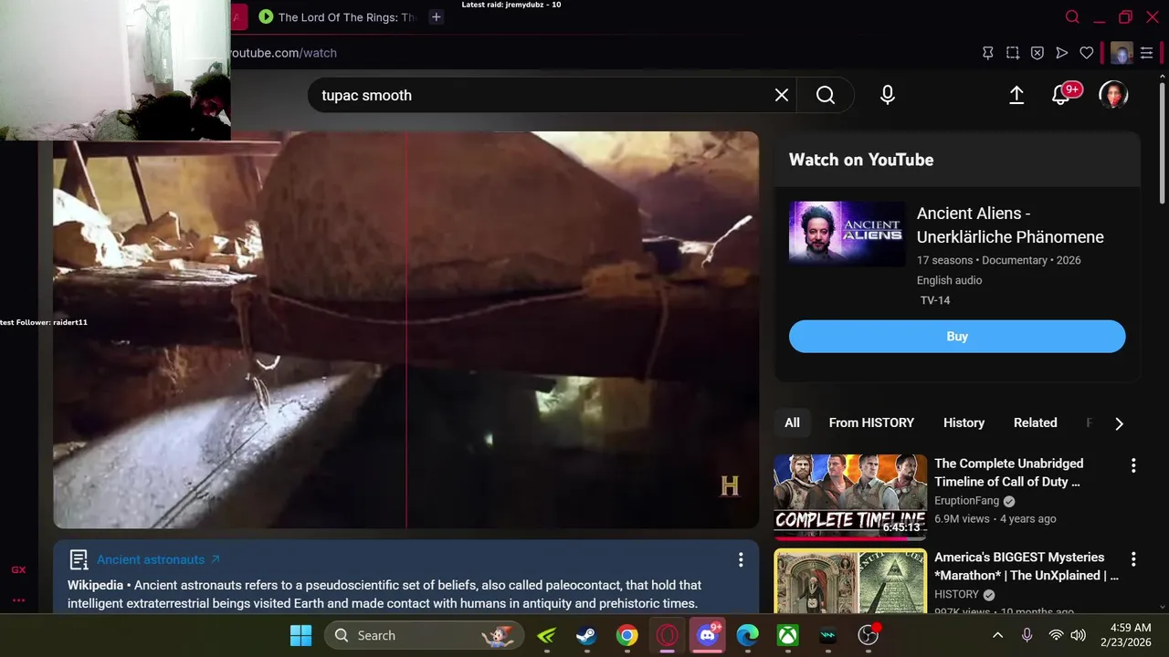Click the Windows taskbar Search box
The height and width of the screenshot is (657, 1169).
[x=425, y=635]
